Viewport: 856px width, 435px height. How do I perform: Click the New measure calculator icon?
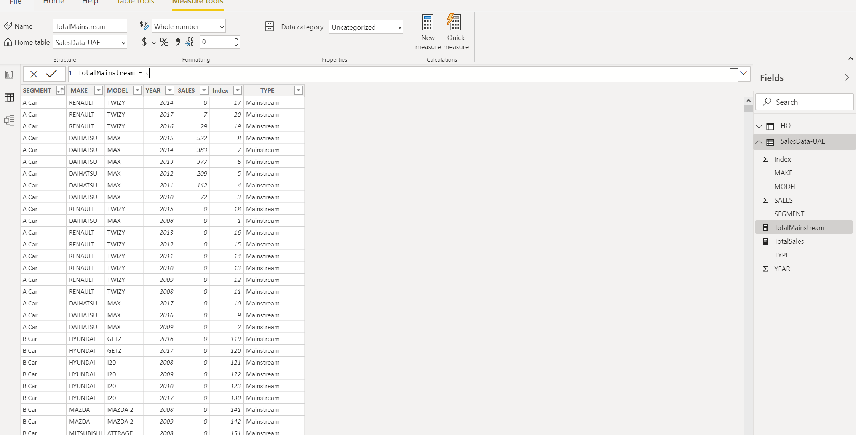(x=428, y=23)
